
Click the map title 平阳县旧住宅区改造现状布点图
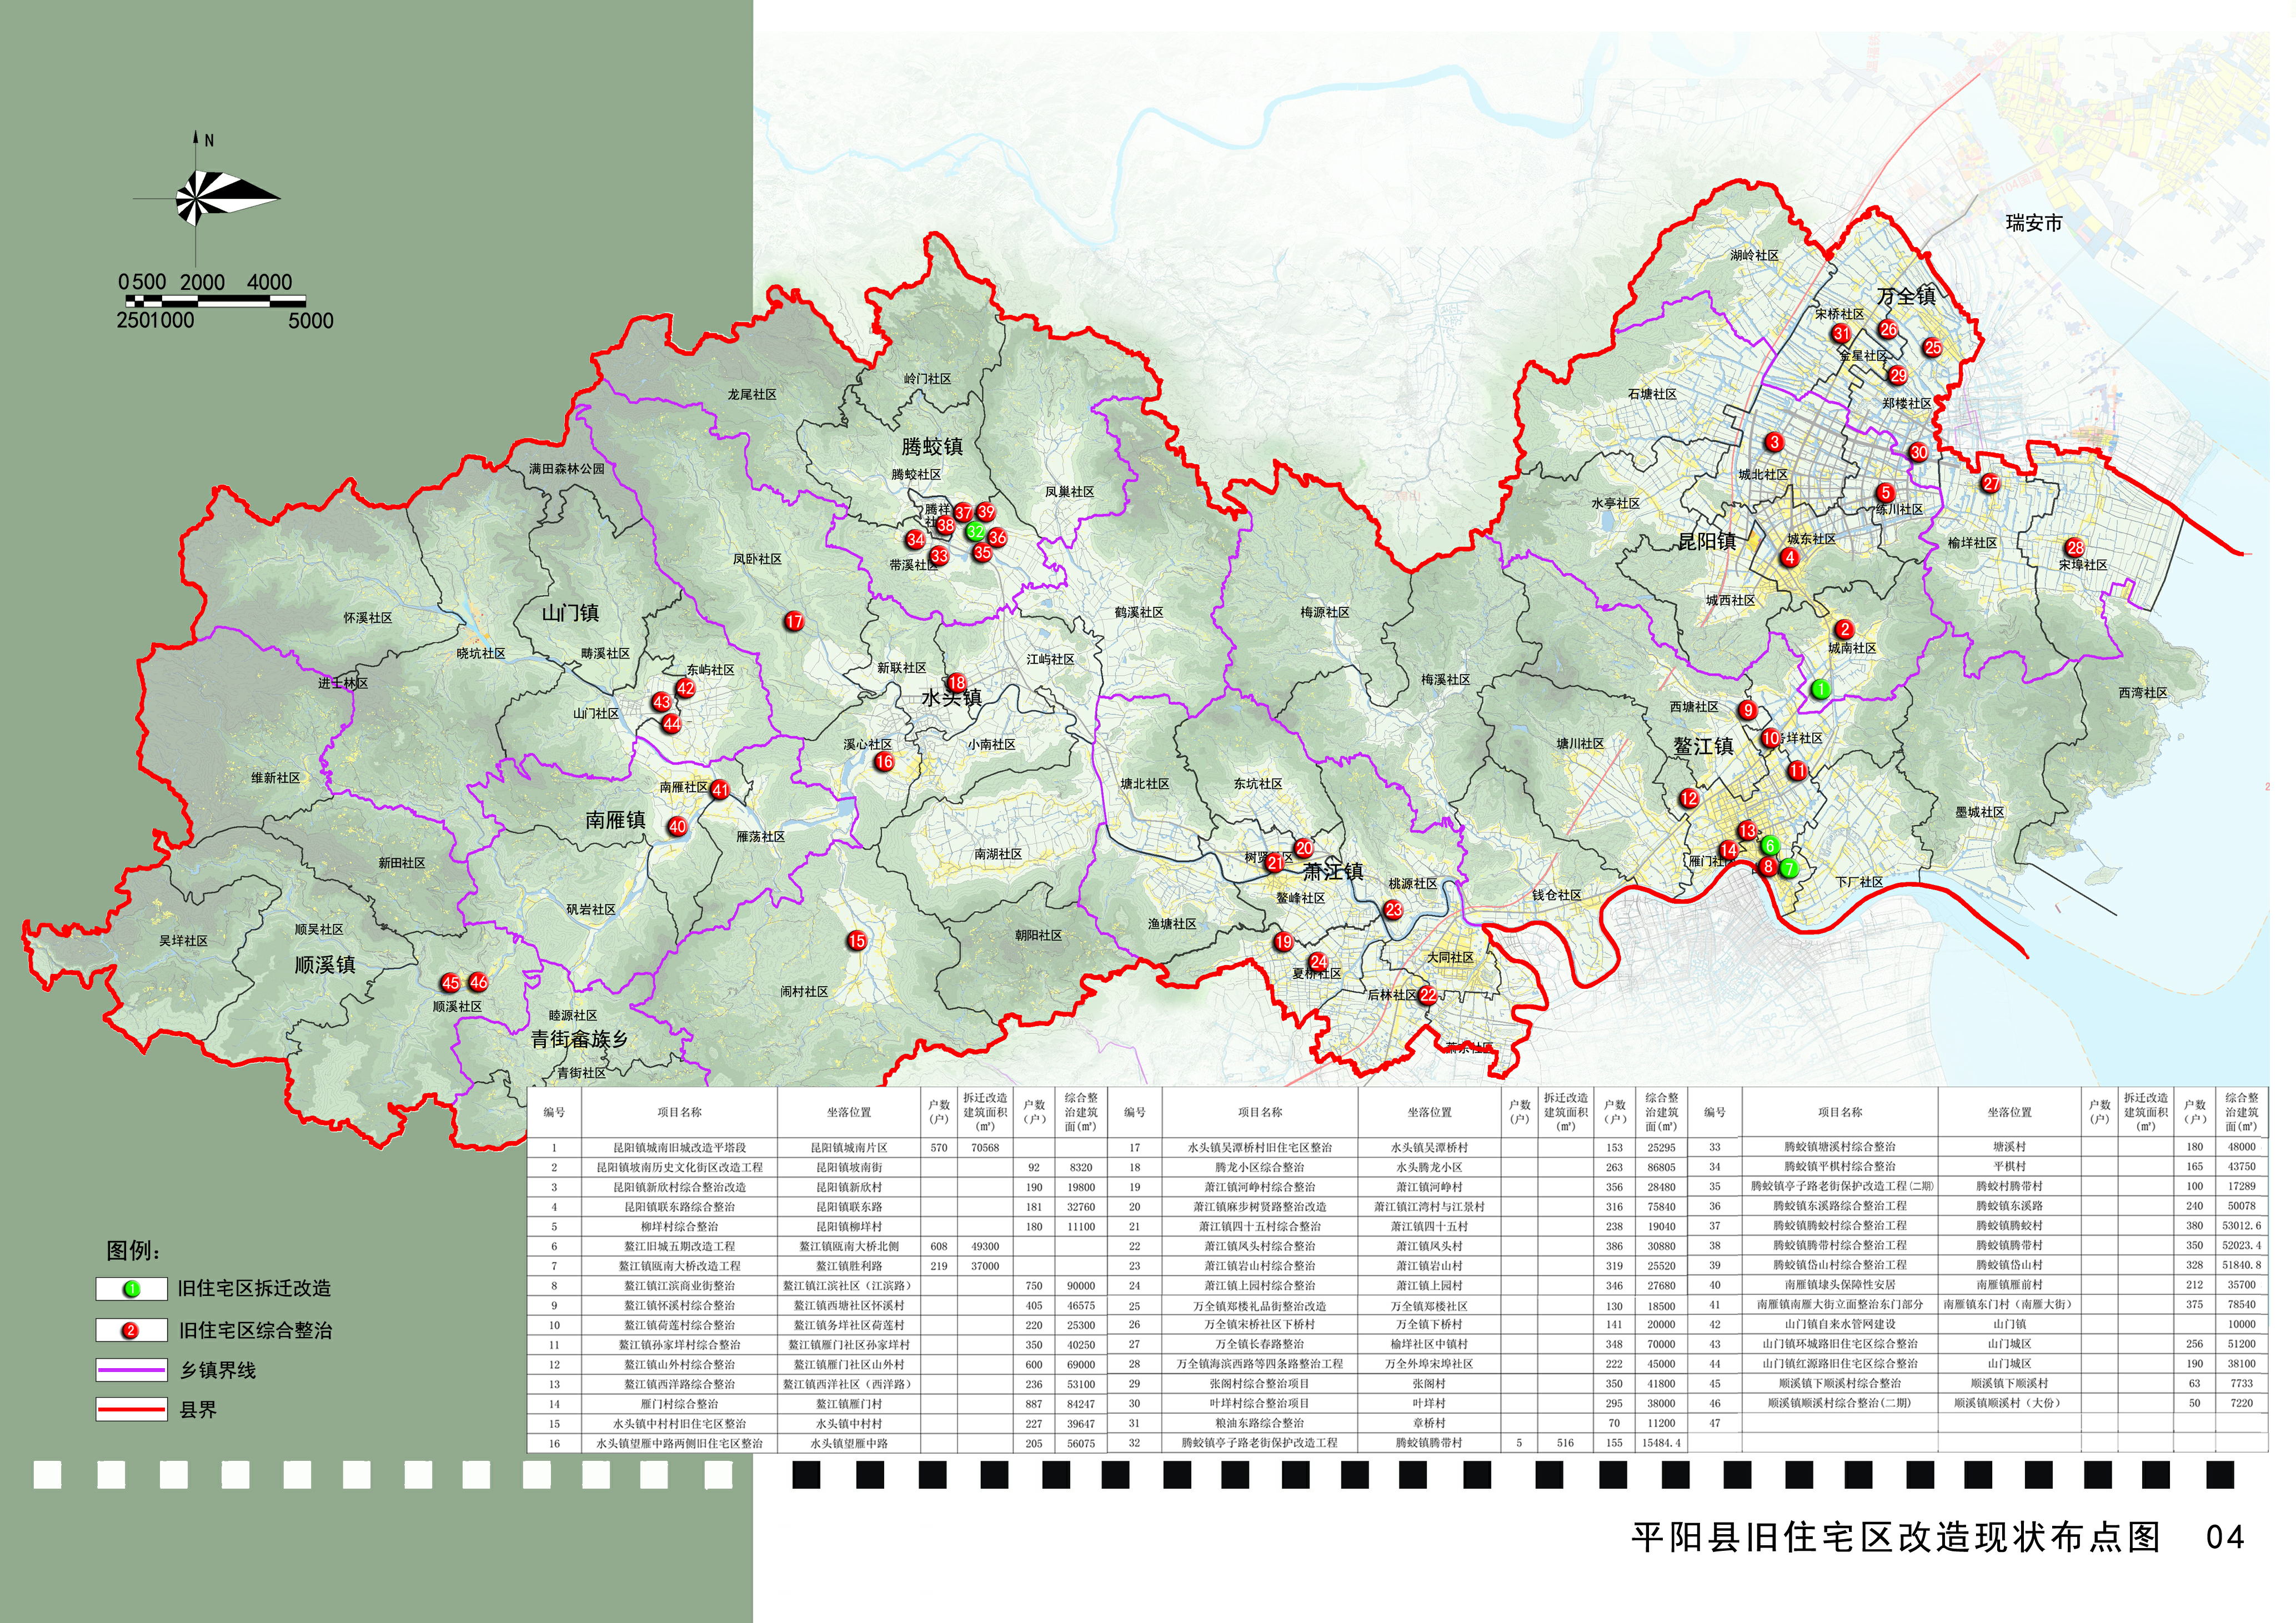tap(1896, 1537)
